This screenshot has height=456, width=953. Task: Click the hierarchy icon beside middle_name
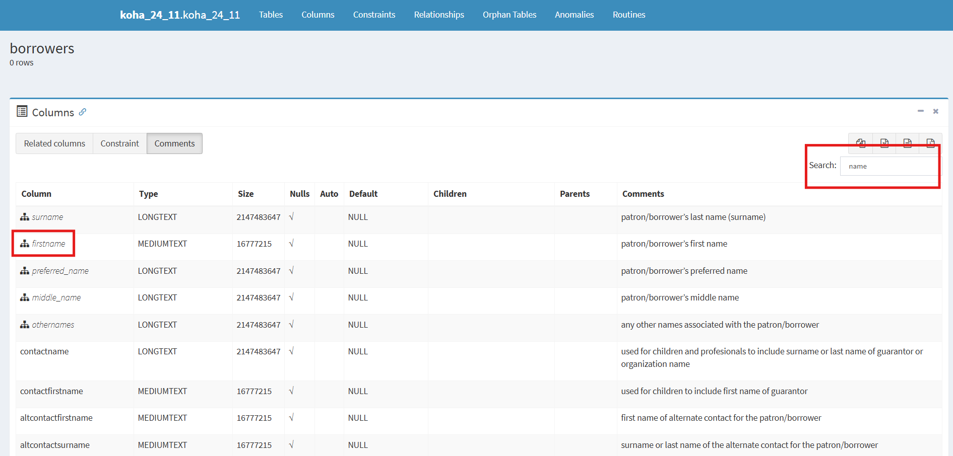25,297
